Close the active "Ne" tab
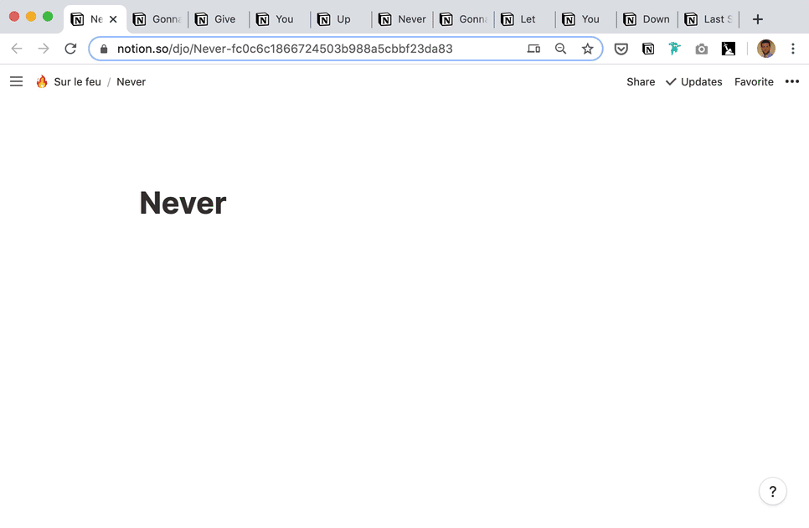 (113, 19)
